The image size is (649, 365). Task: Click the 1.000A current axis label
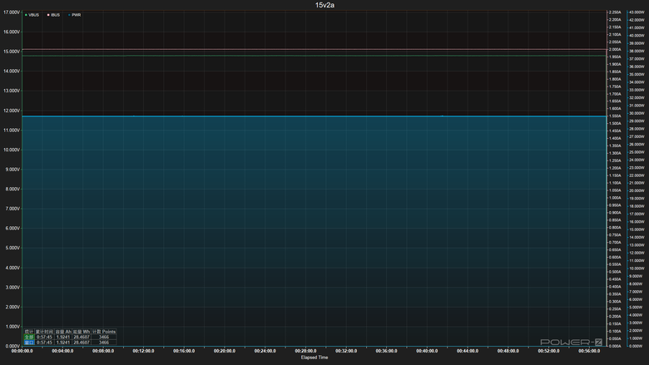coord(615,198)
